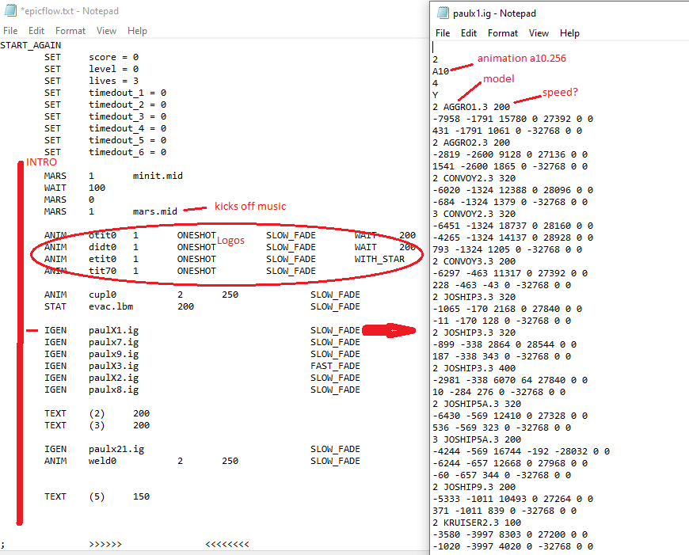This screenshot has width=689, height=555.
Task: Open the File menu in paulx1.ig window
Action: click(443, 33)
